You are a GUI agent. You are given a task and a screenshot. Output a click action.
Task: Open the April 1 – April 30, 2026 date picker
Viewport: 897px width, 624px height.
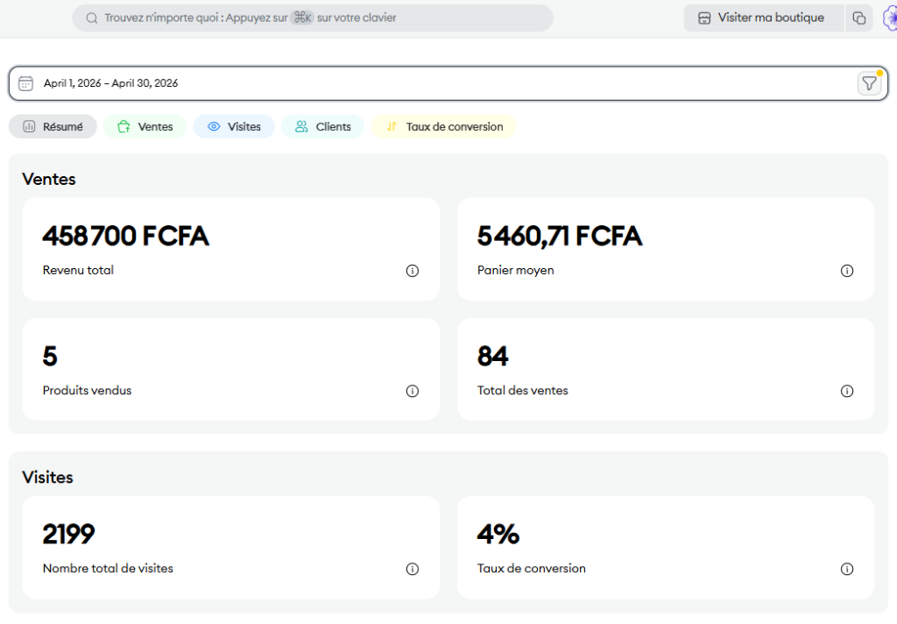click(x=448, y=83)
